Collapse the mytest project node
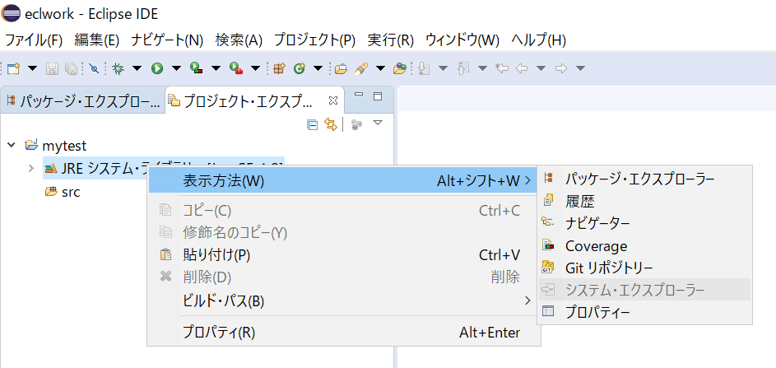 tap(11, 145)
